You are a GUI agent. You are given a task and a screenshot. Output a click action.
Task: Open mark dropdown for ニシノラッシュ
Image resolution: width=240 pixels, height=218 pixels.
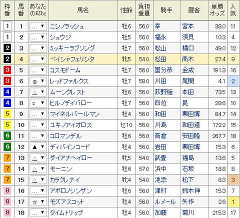(38, 26)
